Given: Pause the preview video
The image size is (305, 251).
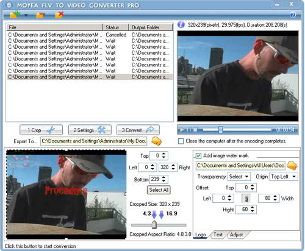Looking at the screenshot, I should coord(189,130).
